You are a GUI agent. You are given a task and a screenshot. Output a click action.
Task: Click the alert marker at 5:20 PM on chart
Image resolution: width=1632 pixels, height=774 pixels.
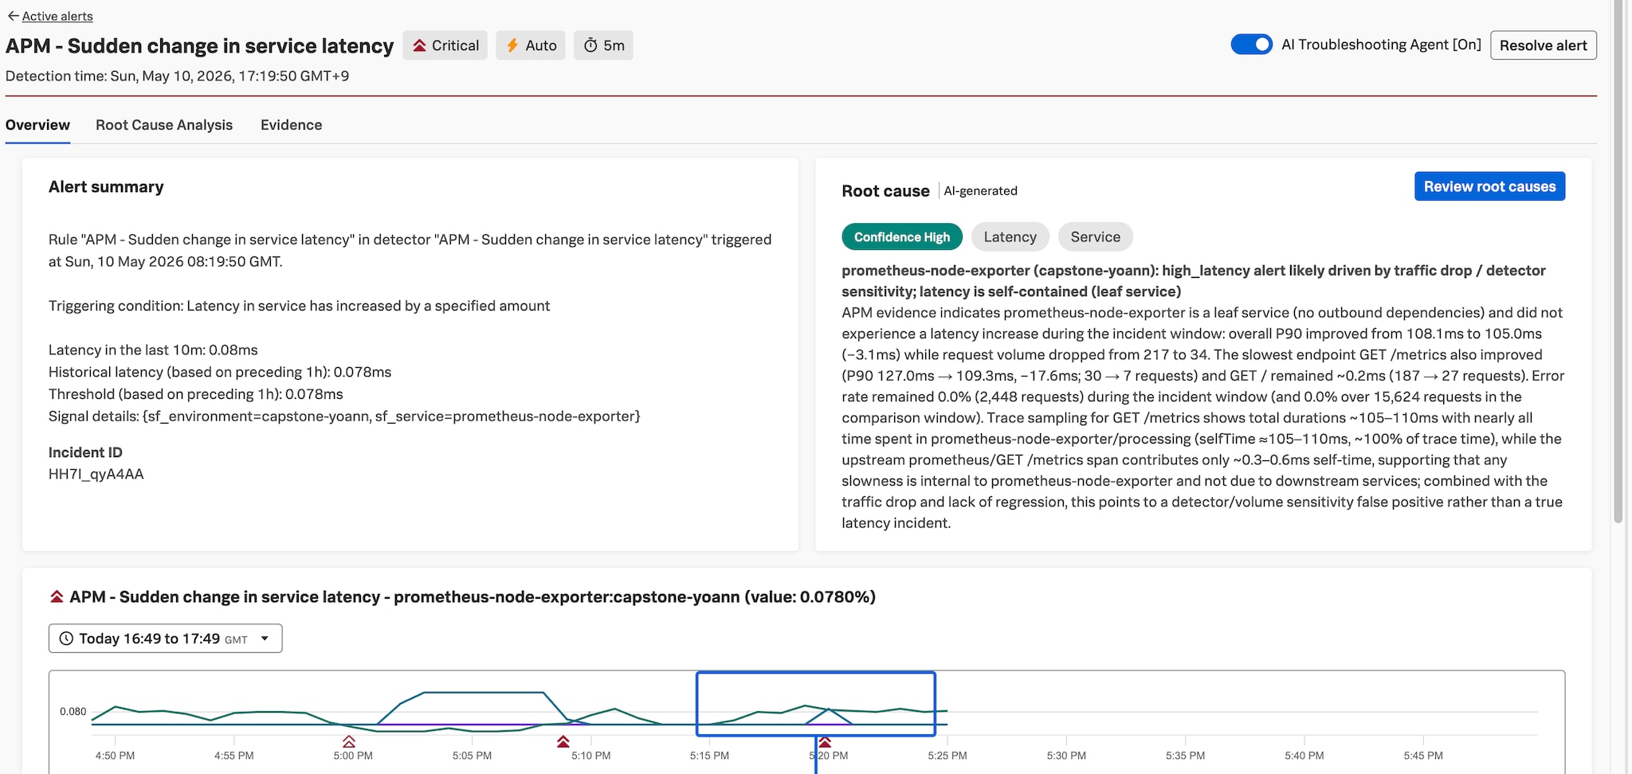[x=825, y=742]
